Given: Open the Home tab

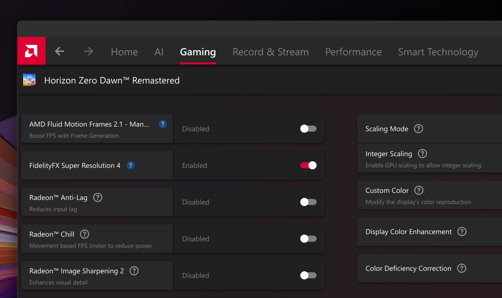Looking at the screenshot, I should [x=124, y=52].
